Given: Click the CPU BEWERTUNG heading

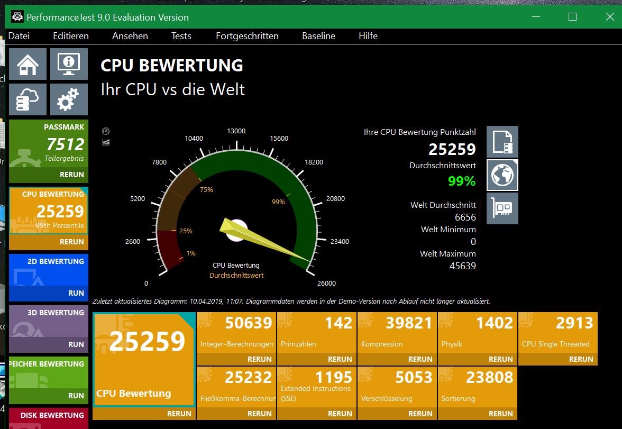Looking at the screenshot, I should (x=172, y=66).
